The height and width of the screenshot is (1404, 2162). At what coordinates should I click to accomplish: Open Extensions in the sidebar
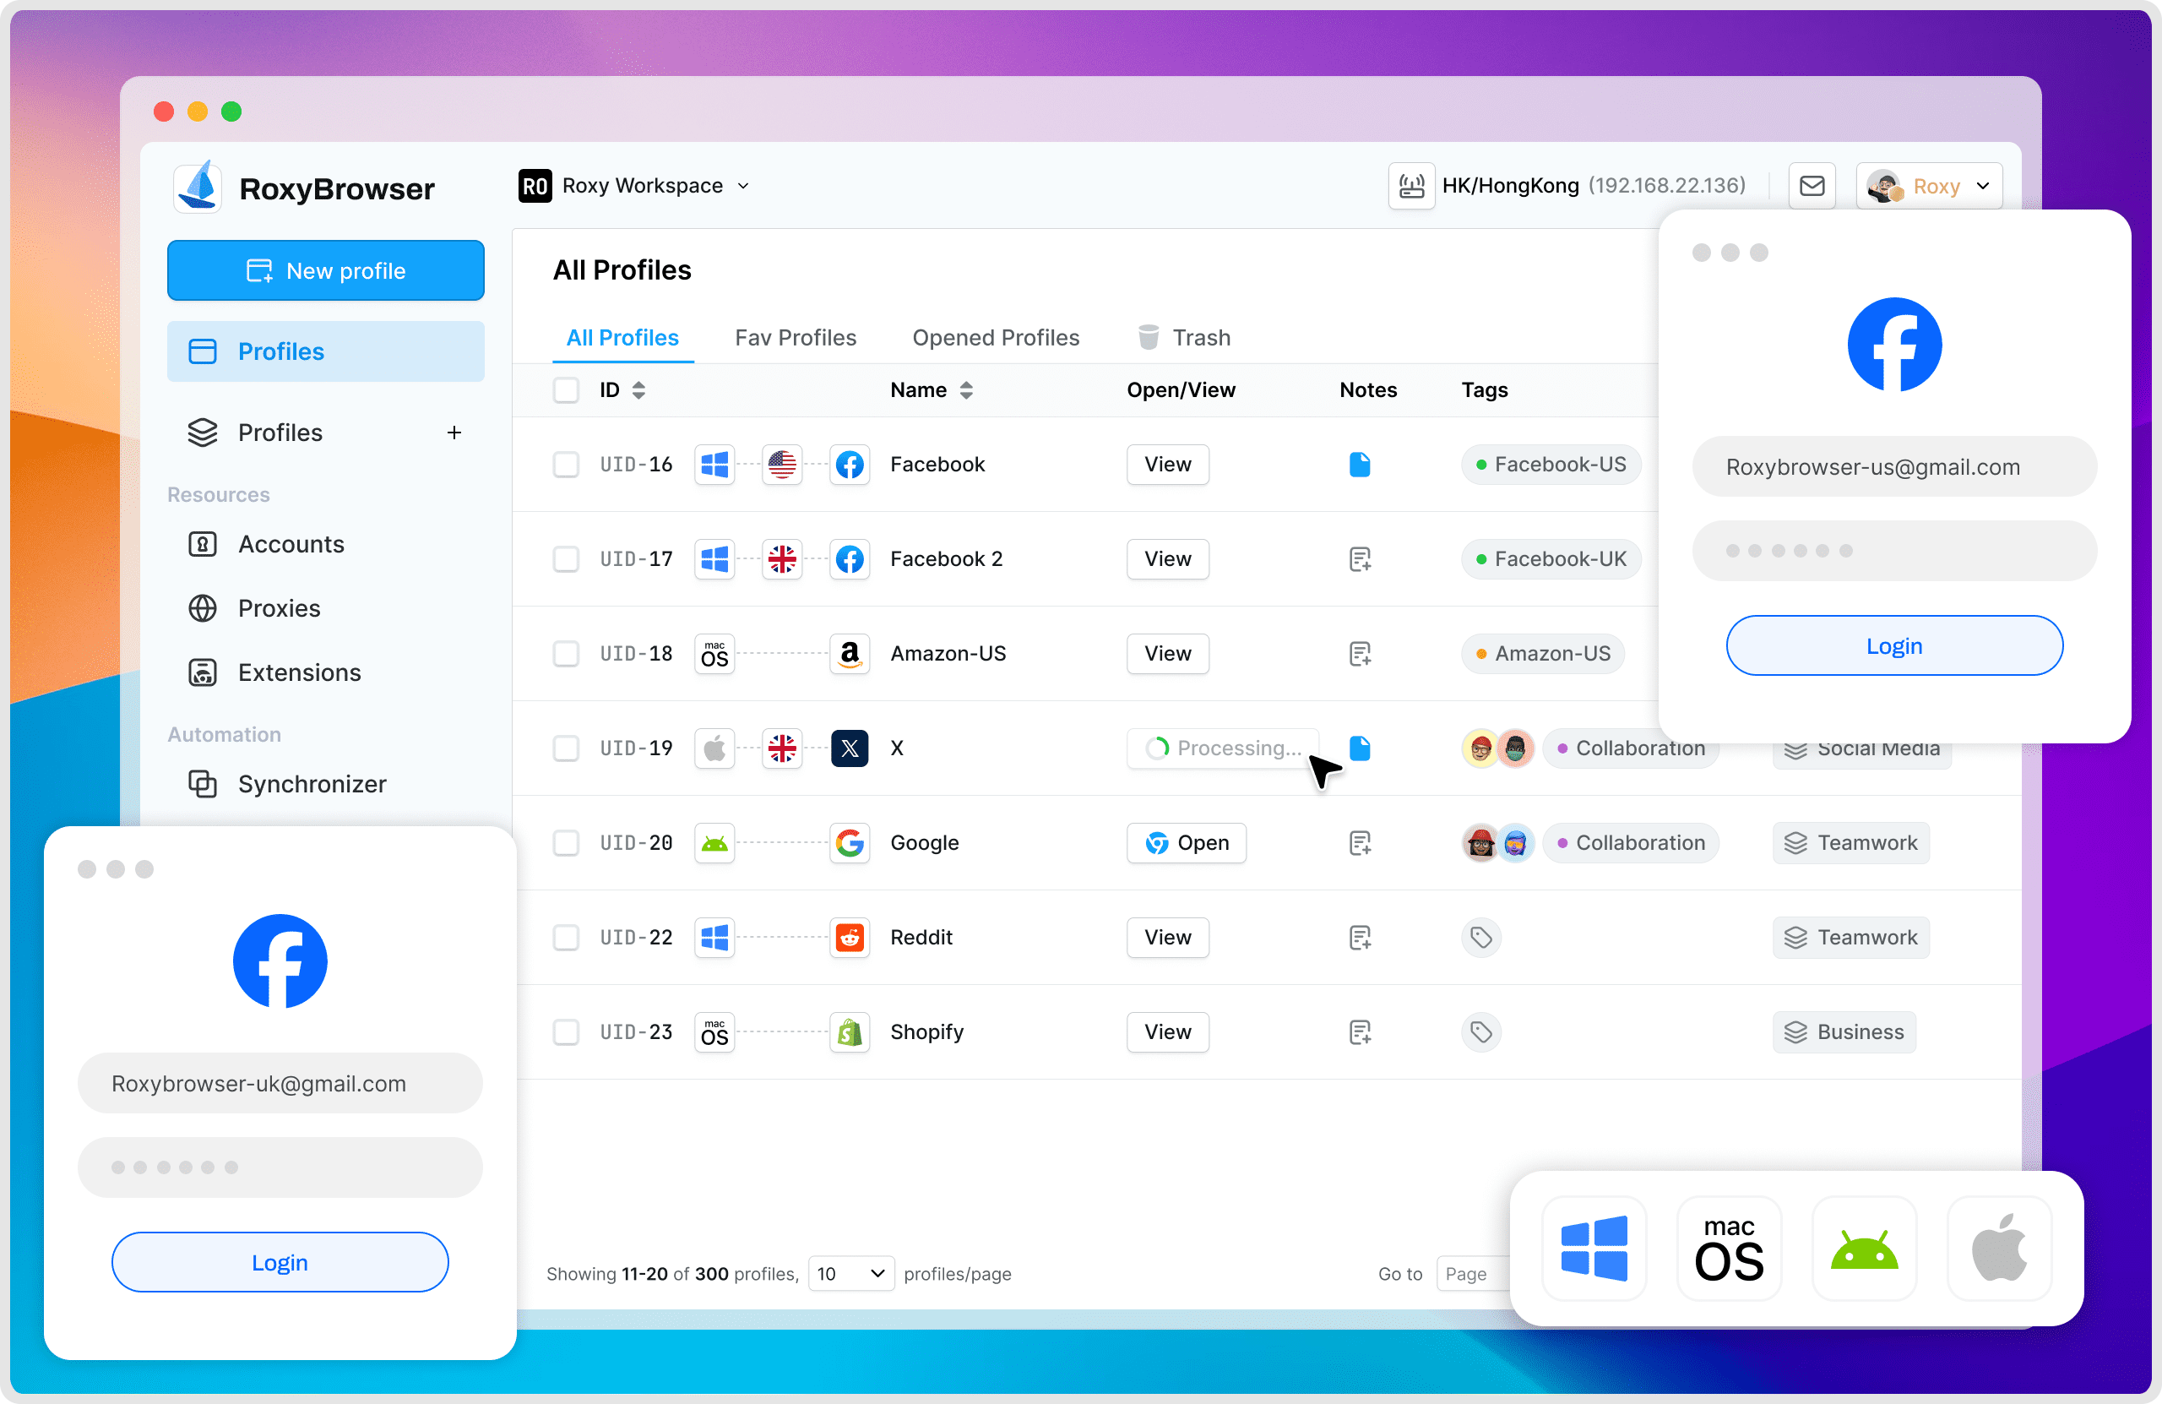pos(299,672)
